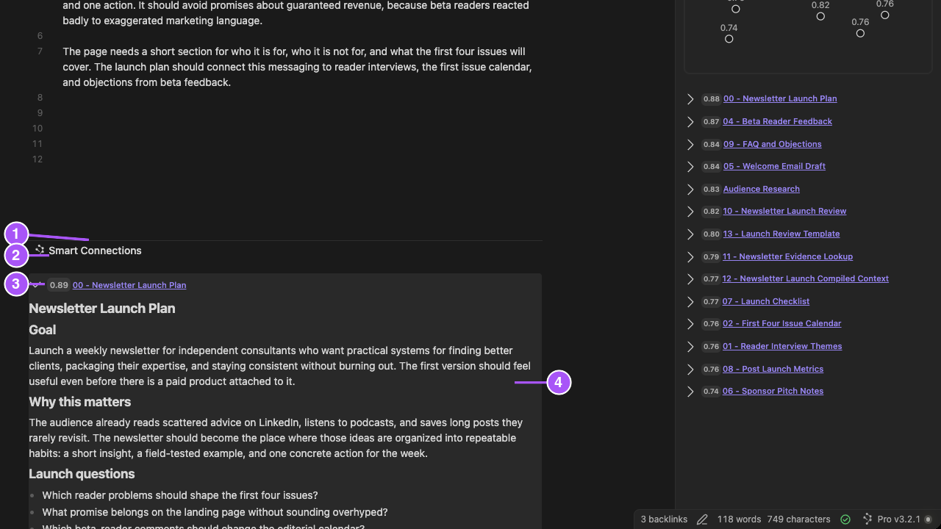This screenshot has height=529, width=941.
Task: Click the 0.89 score badge
Action: click(x=59, y=285)
